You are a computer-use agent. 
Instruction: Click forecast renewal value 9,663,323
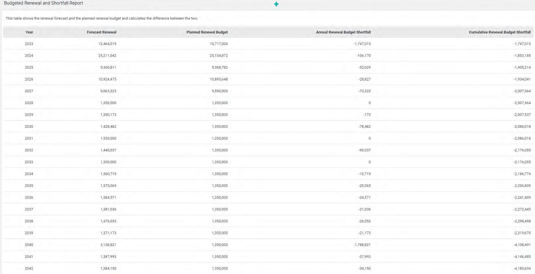pos(108,91)
